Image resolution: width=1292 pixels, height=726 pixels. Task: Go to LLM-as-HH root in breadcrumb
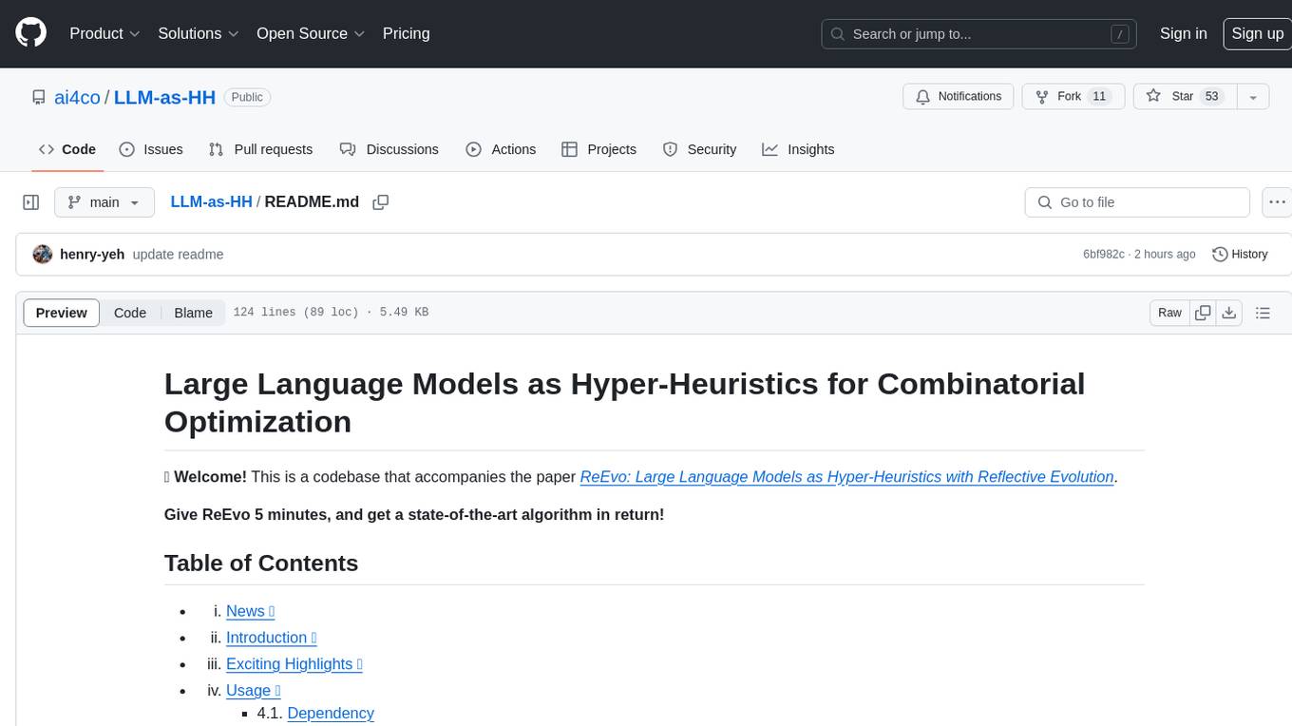point(211,202)
